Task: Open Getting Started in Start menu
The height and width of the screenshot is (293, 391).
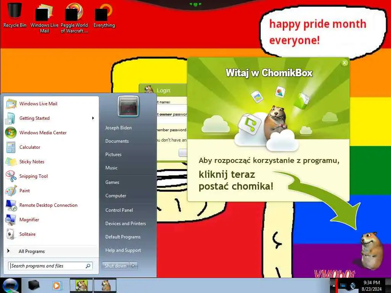Action: (51, 118)
